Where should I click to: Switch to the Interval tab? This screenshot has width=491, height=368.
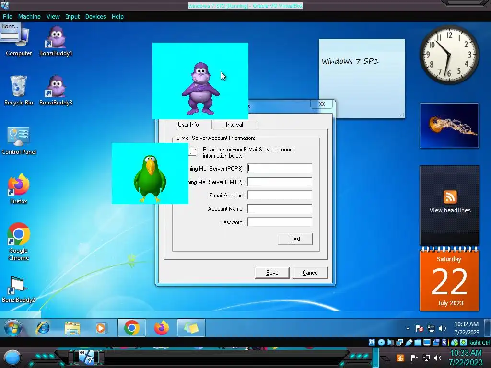point(234,125)
